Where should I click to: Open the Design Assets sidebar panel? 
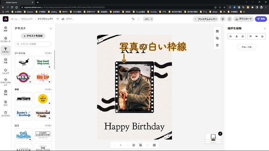[5, 82]
